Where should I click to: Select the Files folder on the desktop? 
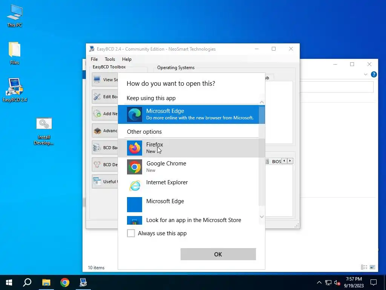click(15, 53)
